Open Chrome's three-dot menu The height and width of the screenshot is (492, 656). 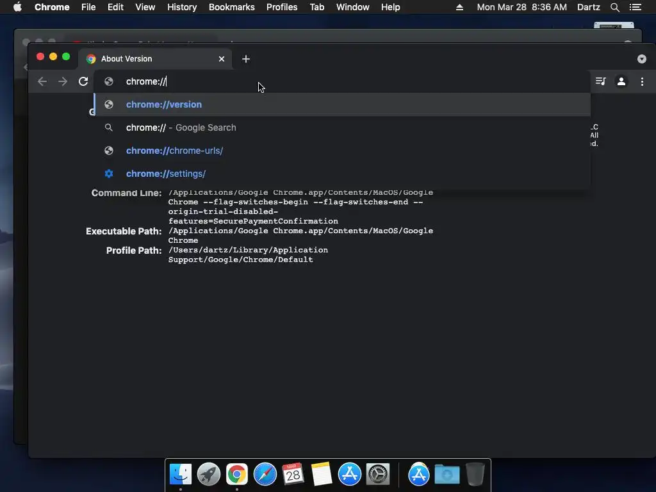click(642, 81)
